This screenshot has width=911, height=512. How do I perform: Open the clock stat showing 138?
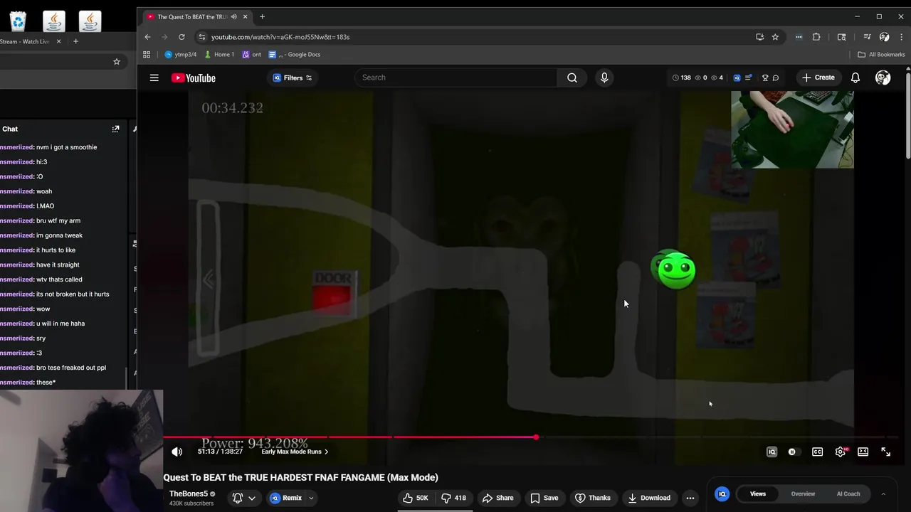coord(681,78)
